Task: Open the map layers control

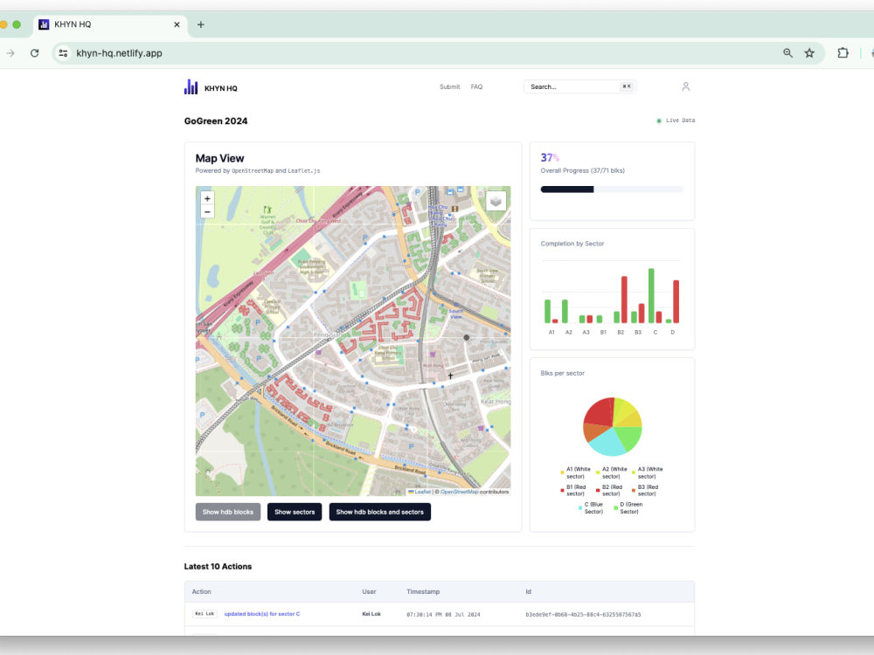Action: pyautogui.click(x=496, y=201)
